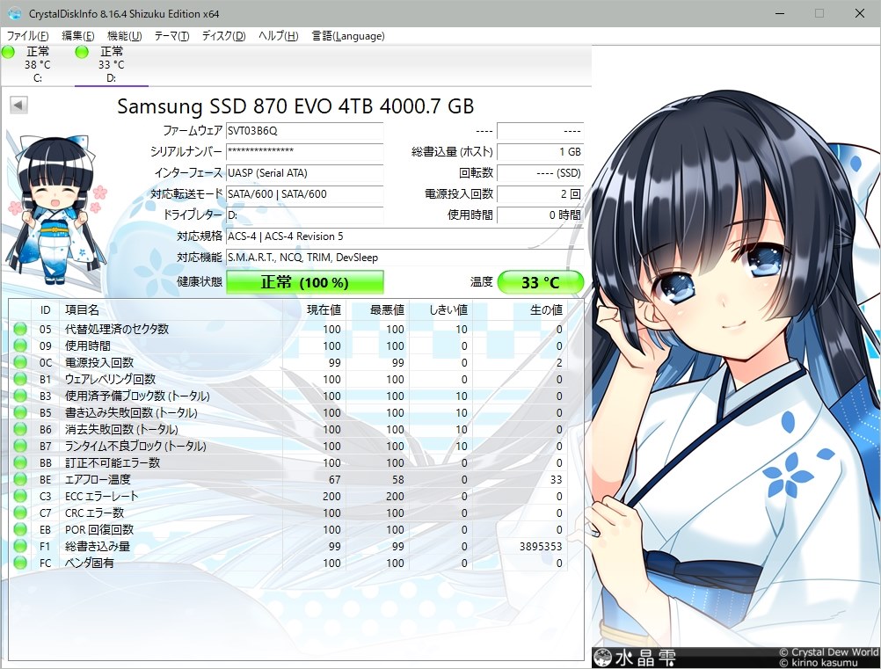Click the green status icon for row BB
This screenshot has width=881, height=669.
[20, 462]
